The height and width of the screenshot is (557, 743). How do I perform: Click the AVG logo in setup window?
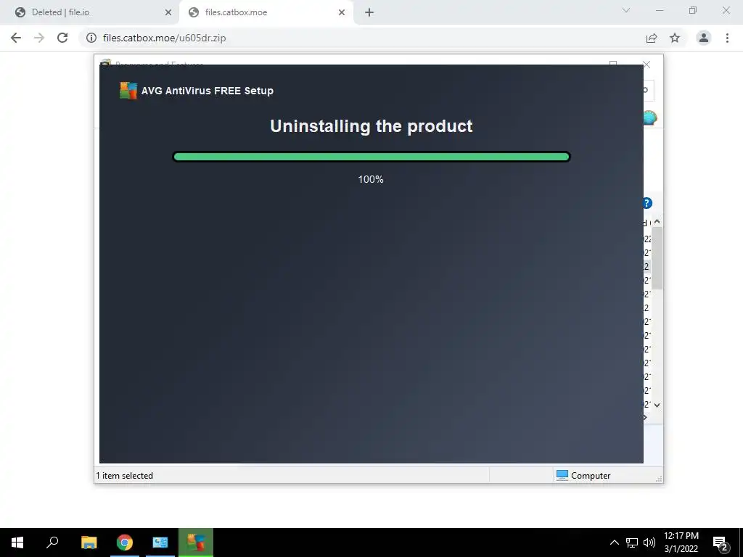coord(128,91)
